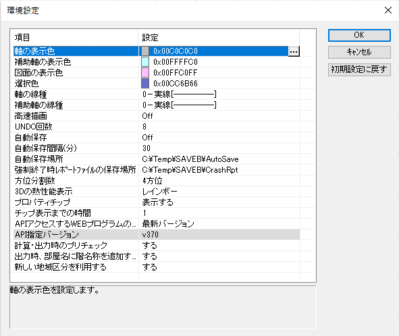Viewport: 399px width, 336px height.
Task: Select the プロパティチップ 表示する value
Action: [x=219, y=202]
